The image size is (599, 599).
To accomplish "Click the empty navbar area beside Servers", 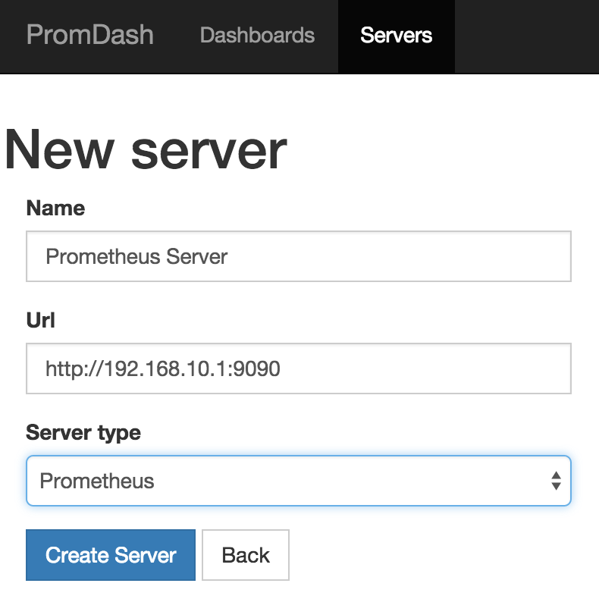I will 526,36.
